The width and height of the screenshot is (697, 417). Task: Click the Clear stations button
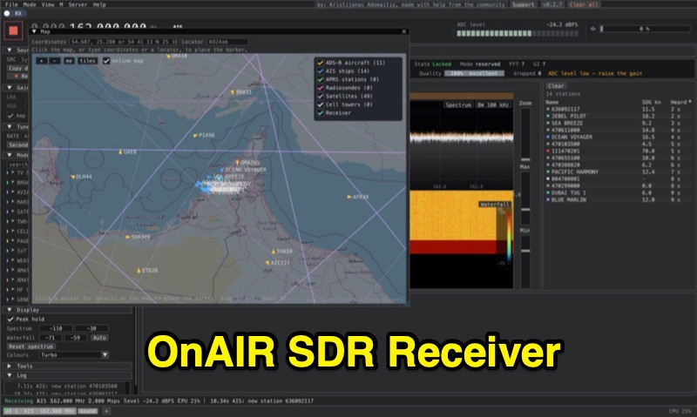[x=556, y=85]
